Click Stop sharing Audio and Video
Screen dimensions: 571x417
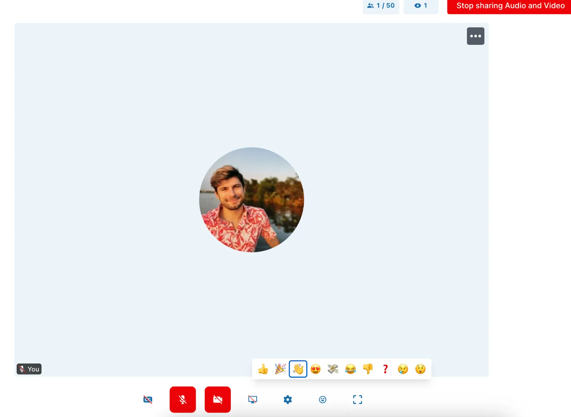point(510,6)
